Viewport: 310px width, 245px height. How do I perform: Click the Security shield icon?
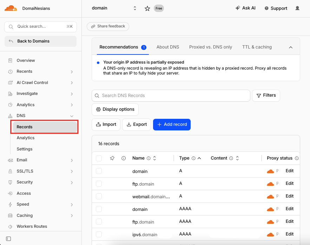tap(10, 182)
